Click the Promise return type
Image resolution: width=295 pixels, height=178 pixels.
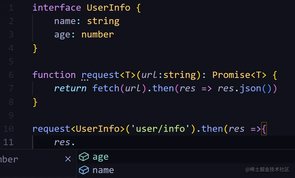coord(231,75)
